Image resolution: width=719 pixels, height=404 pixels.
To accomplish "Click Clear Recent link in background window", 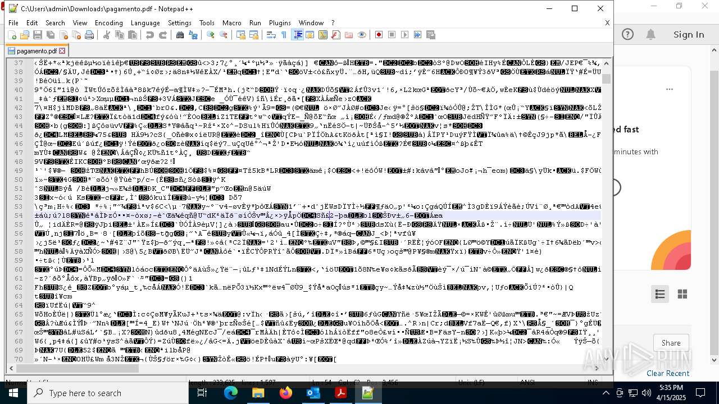I will coord(668,373).
